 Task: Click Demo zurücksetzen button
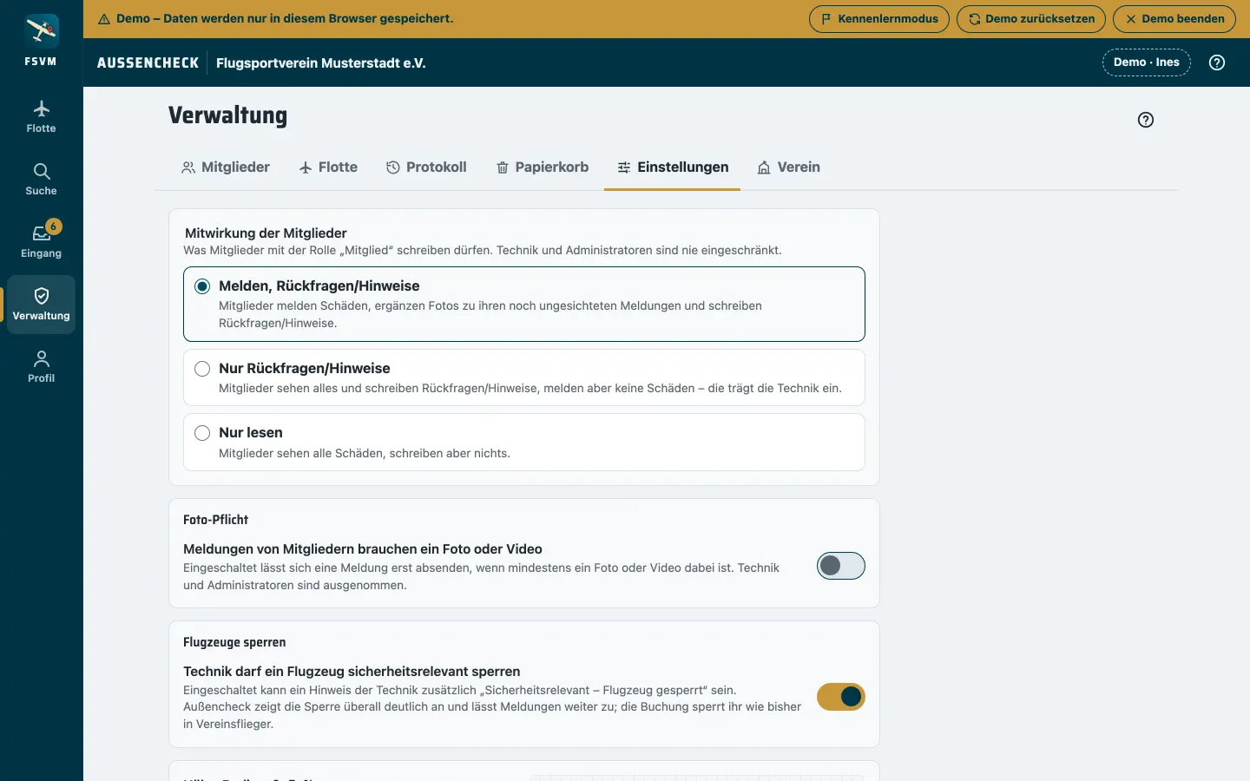[x=1031, y=19]
